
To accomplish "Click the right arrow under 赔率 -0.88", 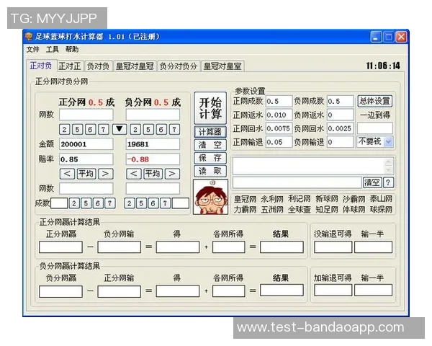I will pyautogui.click(x=172, y=174).
